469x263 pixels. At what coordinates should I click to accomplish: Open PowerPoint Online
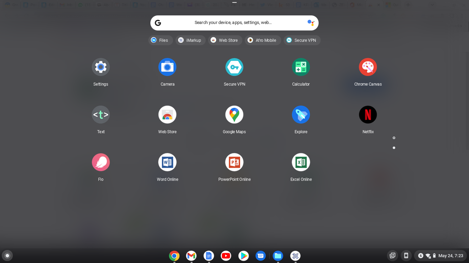click(234, 162)
